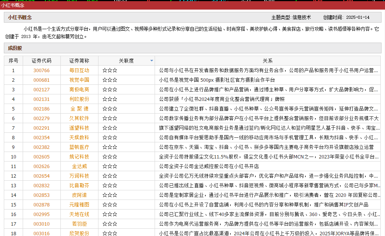Open stock code 002186
The height and width of the screenshot is (236, 385).
[42, 109]
